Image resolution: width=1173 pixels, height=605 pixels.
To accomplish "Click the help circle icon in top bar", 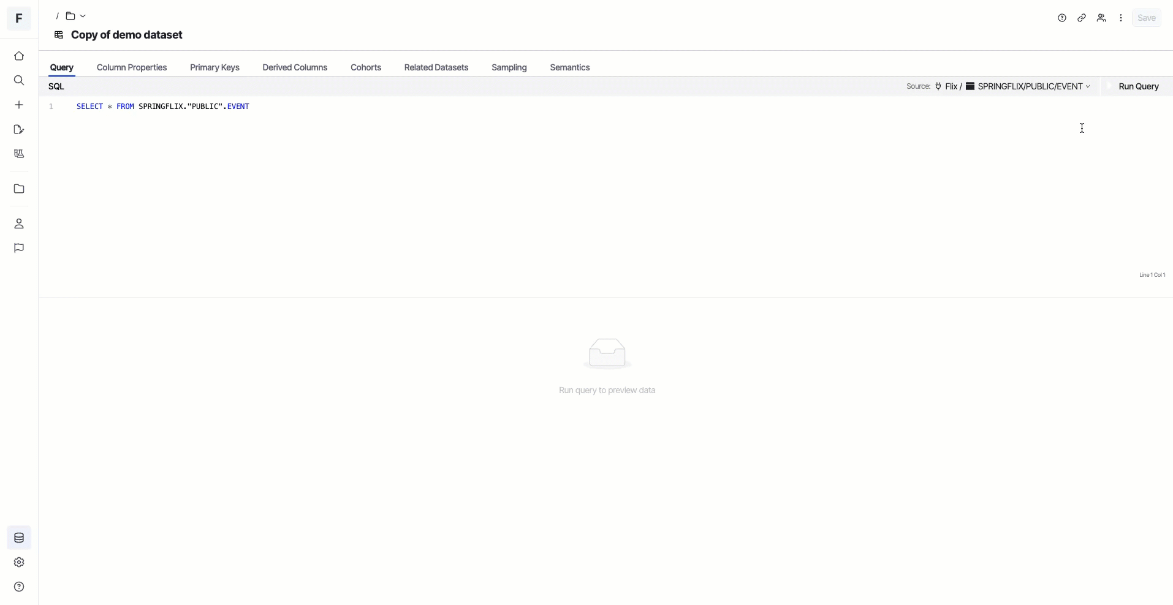I will point(1062,18).
